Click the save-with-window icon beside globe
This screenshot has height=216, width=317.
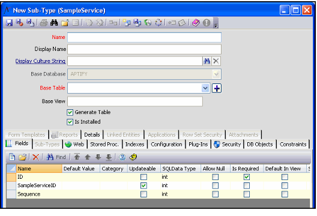coord(137,23)
